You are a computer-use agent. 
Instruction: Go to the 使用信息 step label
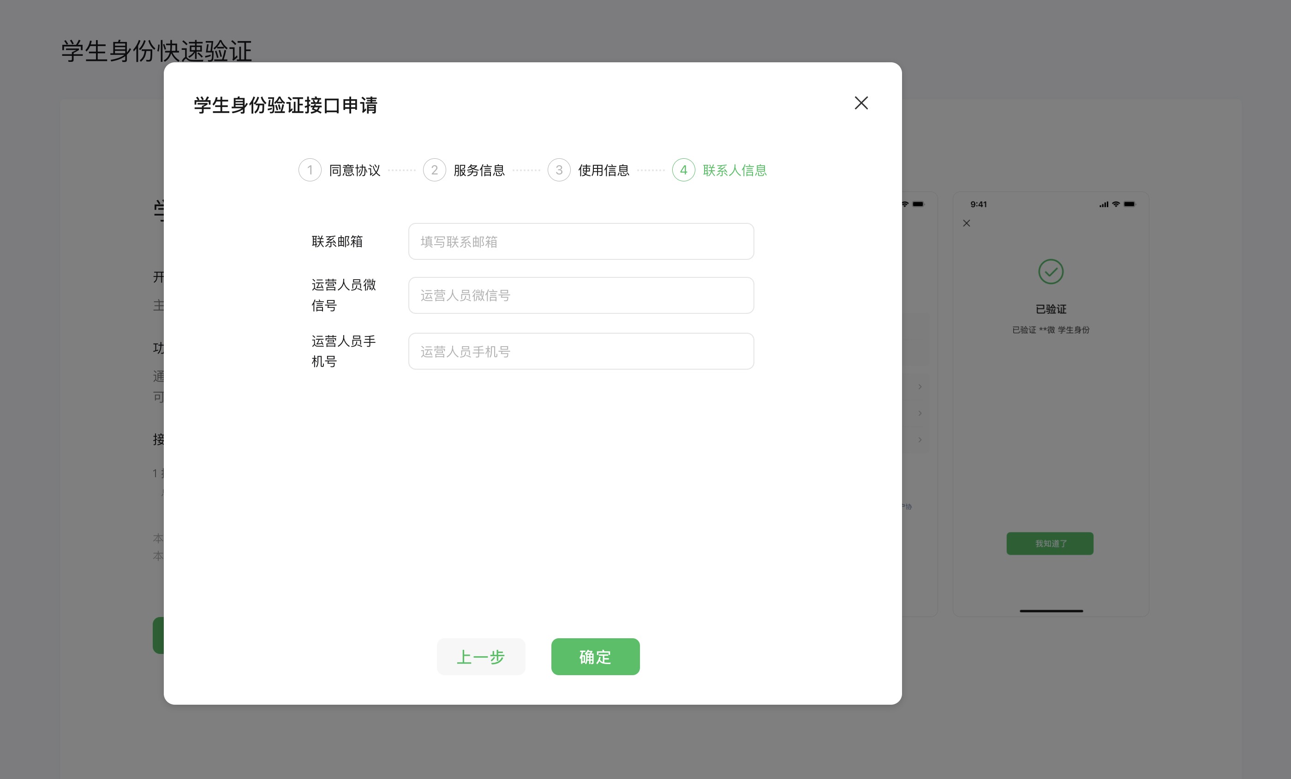(603, 170)
